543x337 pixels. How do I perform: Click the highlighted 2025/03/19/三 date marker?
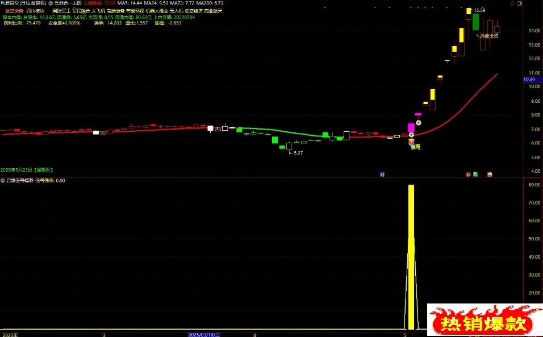(x=204, y=335)
